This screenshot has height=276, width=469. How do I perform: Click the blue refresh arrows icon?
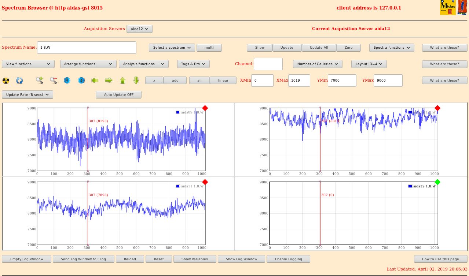(x=19, y=81)
